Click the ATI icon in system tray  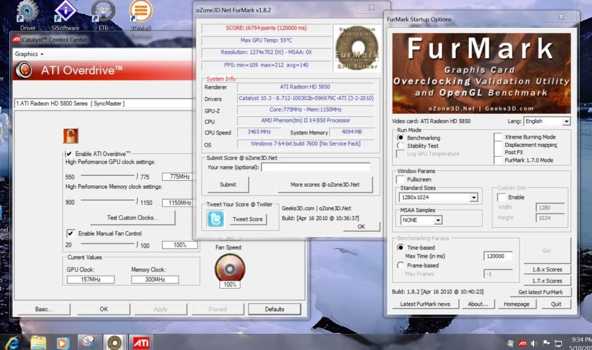(523, 343)
